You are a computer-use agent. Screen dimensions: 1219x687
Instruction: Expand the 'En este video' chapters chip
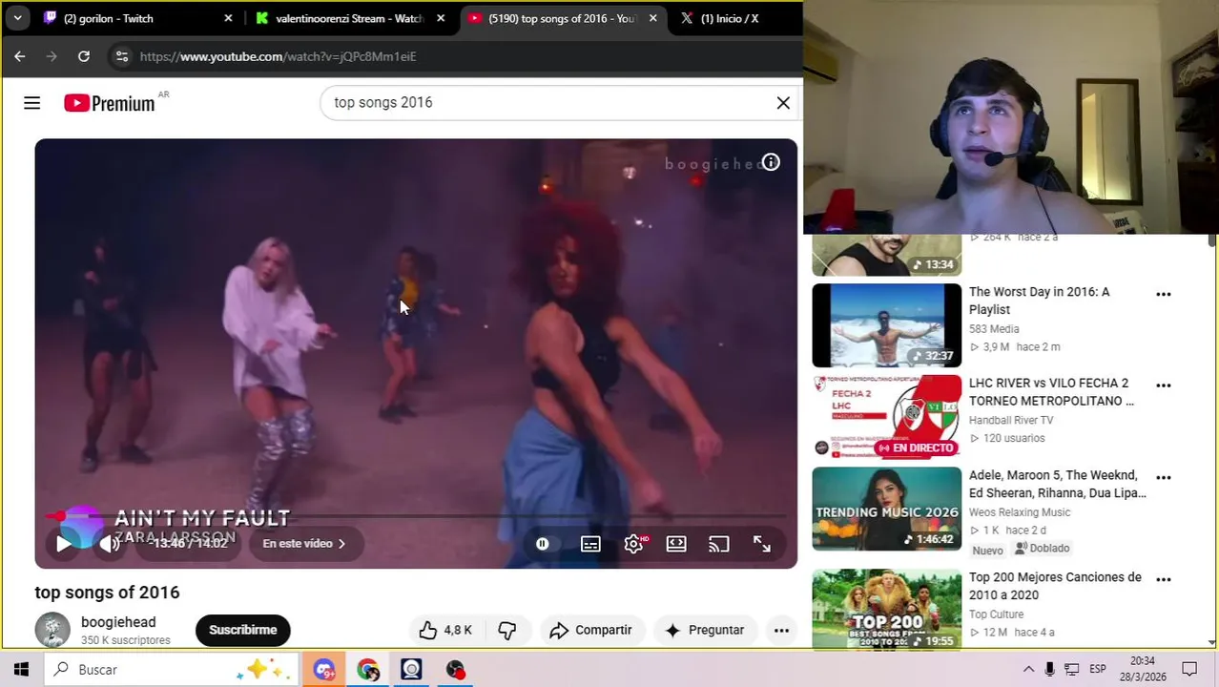(x=304, y=544)
